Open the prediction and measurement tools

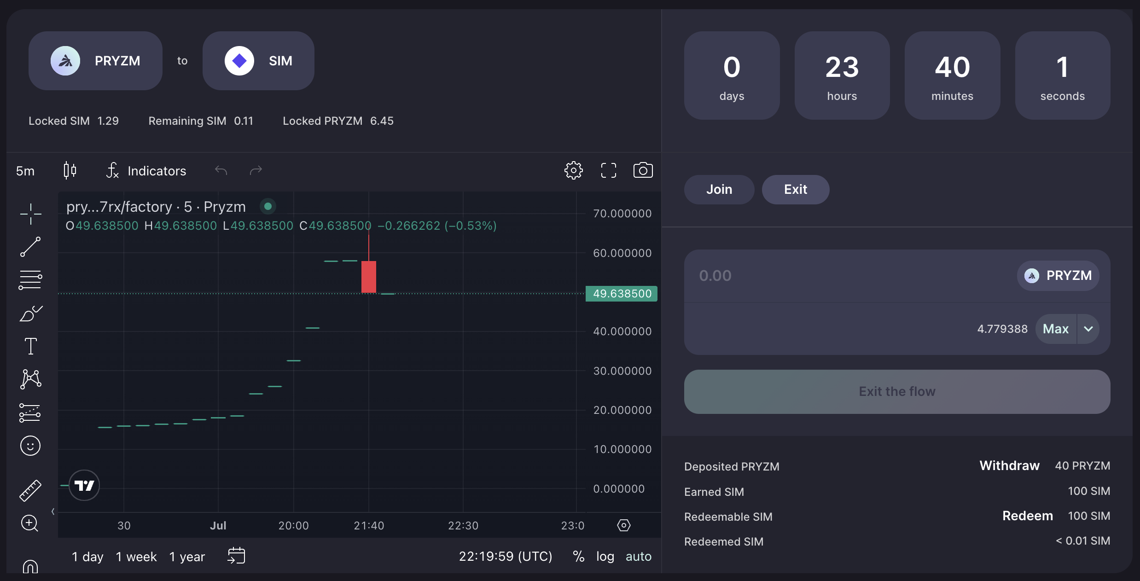[x=30, y=413]
